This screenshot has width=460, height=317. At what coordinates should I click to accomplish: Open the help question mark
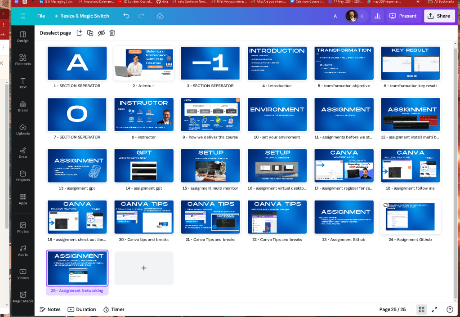450,309
